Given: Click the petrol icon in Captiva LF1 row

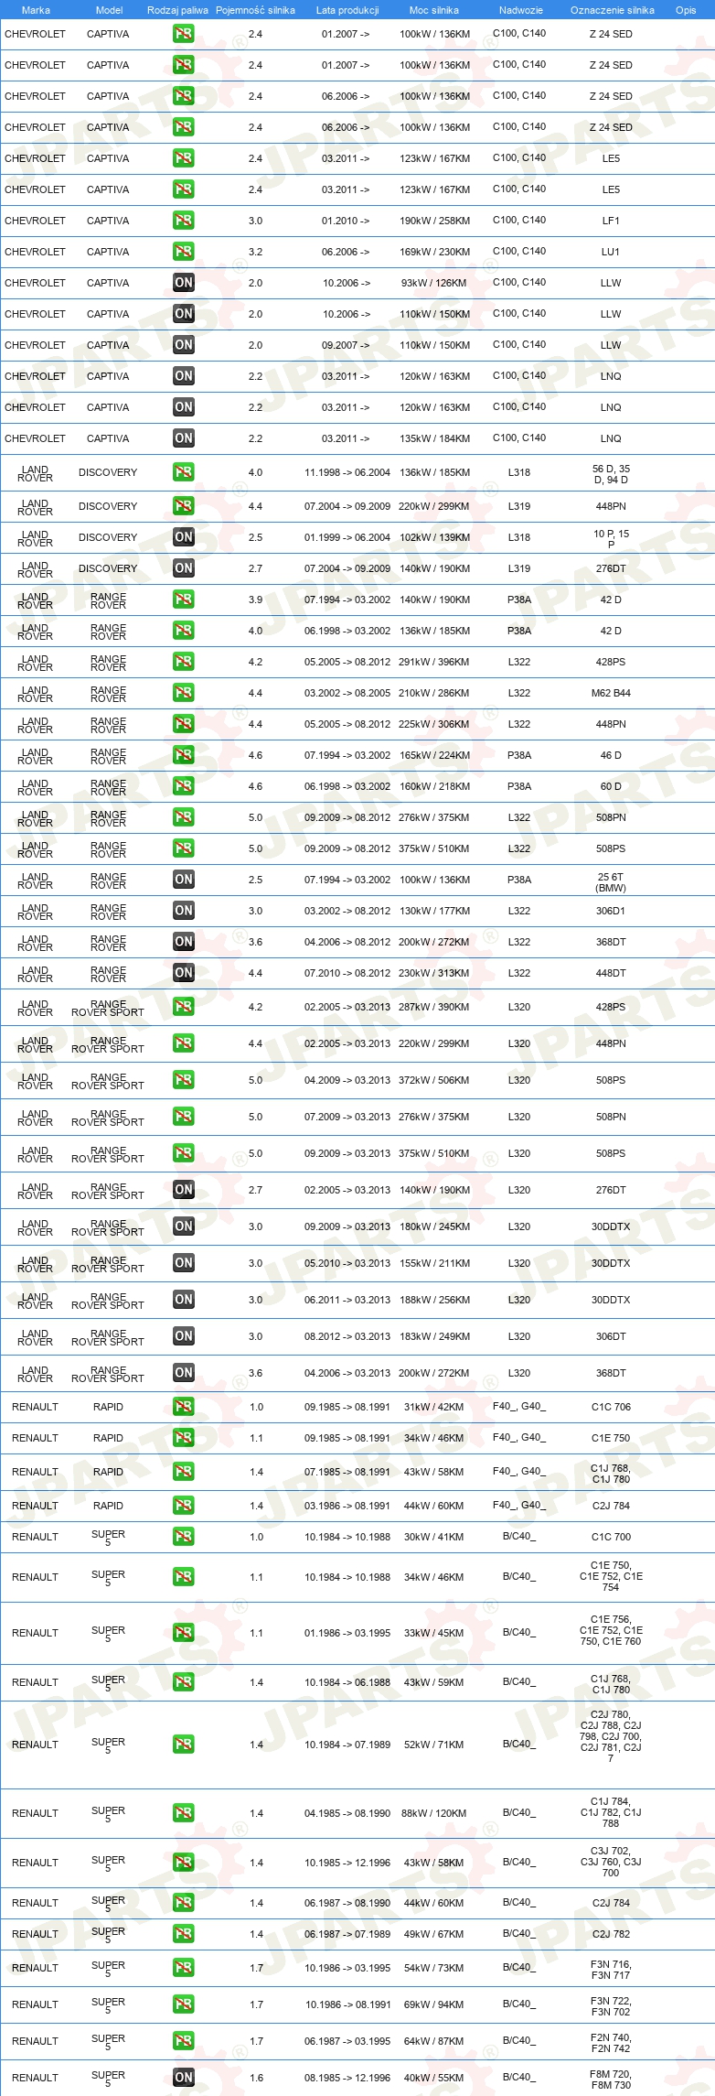Looking at the screenshot, I should tap(183, 221).
